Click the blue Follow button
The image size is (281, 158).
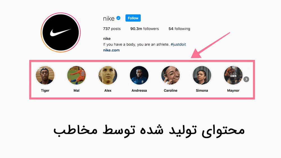tap(133, 18)
